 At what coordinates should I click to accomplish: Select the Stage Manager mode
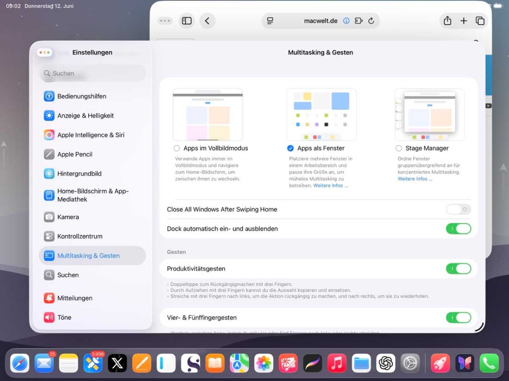click(x=399, y=148)
